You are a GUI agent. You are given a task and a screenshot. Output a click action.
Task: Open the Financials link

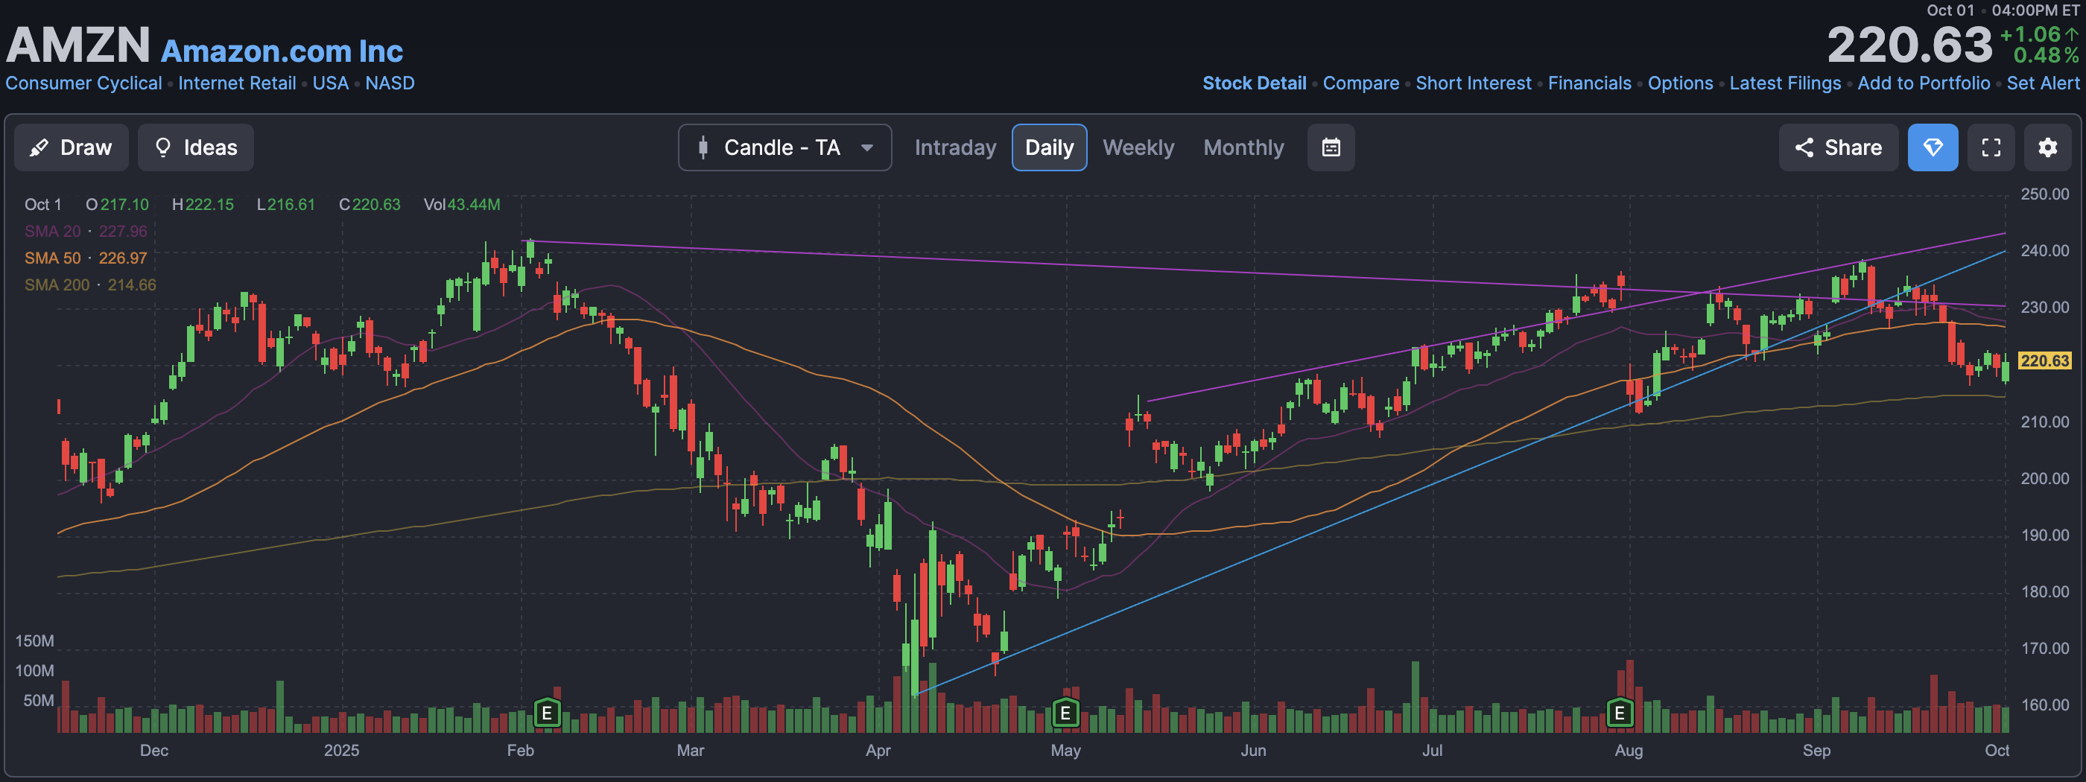[1589, 83]
